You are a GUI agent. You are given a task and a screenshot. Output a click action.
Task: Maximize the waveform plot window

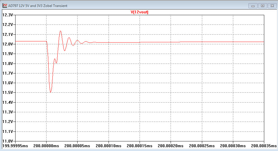coord(262,6)
